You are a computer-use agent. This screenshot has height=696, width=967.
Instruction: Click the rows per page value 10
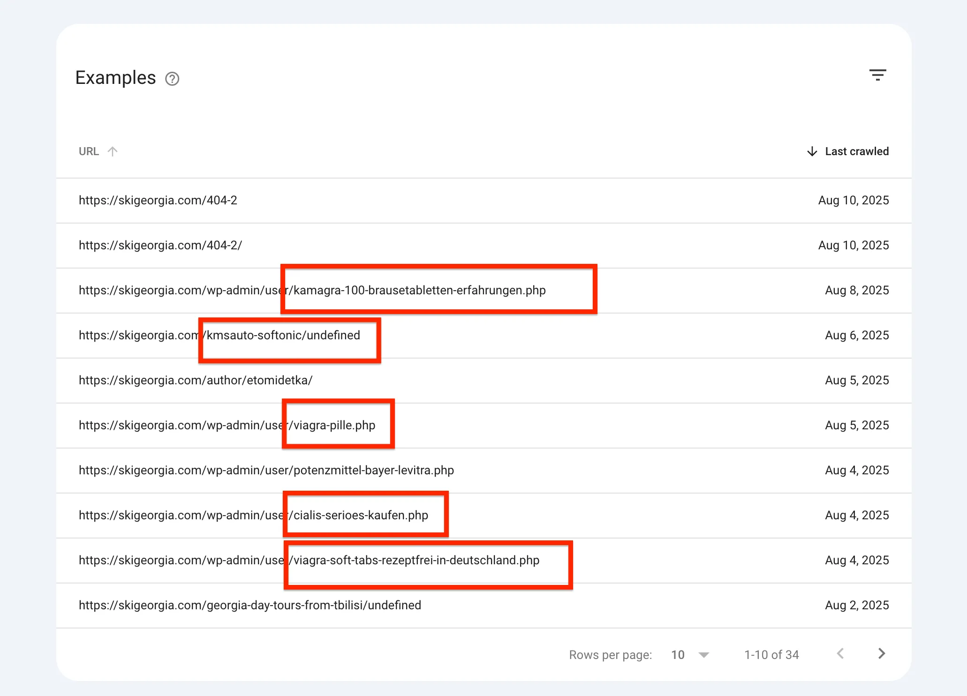point(678,655)
